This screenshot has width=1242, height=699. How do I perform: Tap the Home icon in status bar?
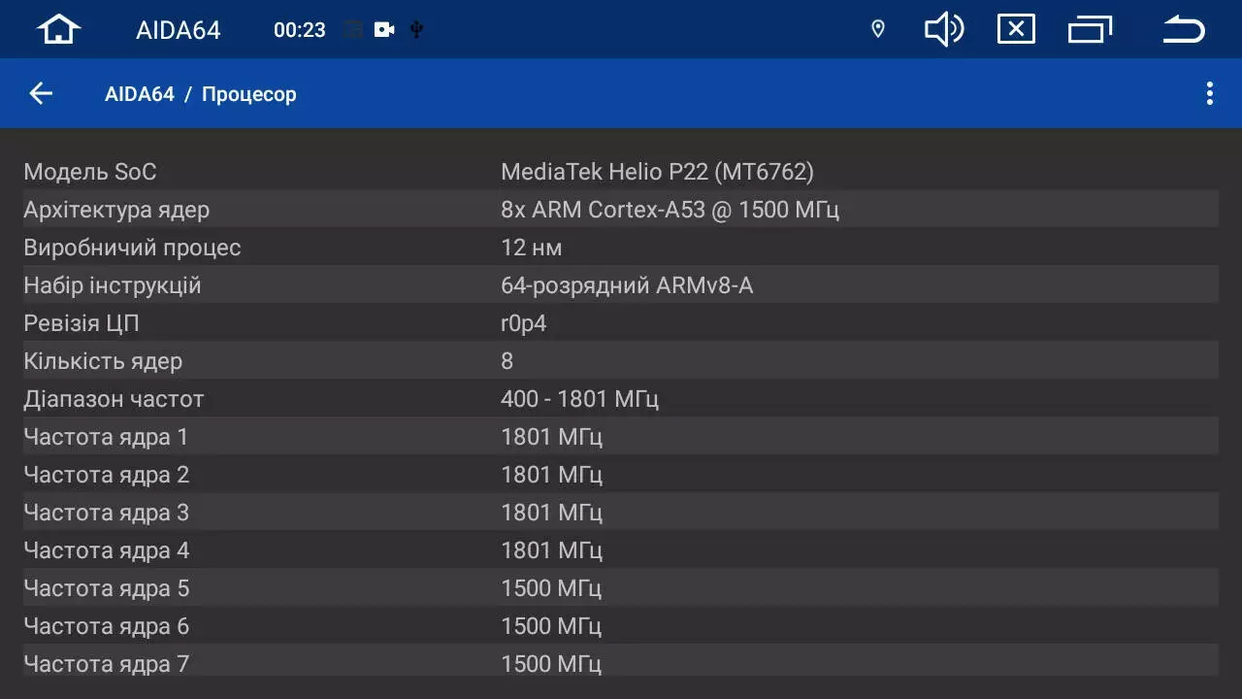click(x=58, y=29)
